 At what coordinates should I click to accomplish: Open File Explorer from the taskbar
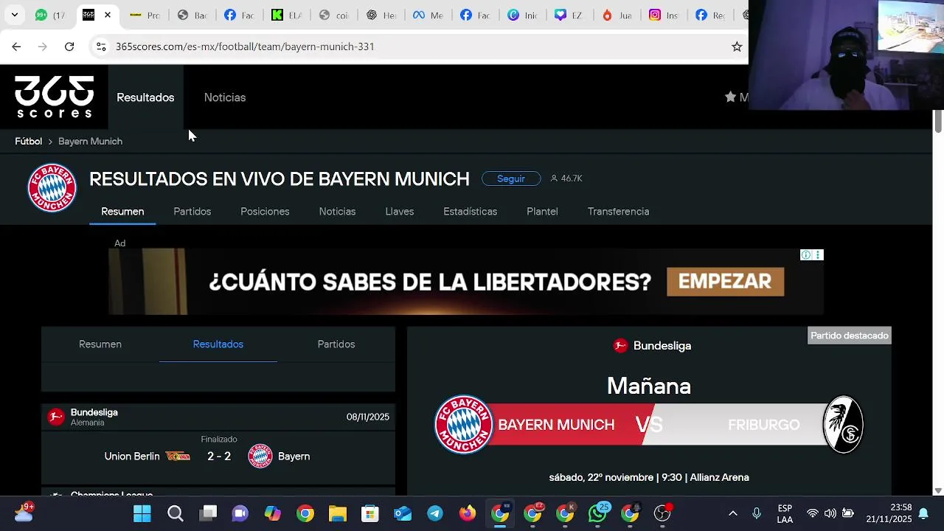point(338,513)
